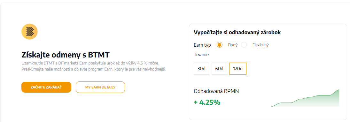Click the Odhadovaná RPMN label
This screenshot has height=122, width=350.
pyautogui.click(x=216, y=91)
